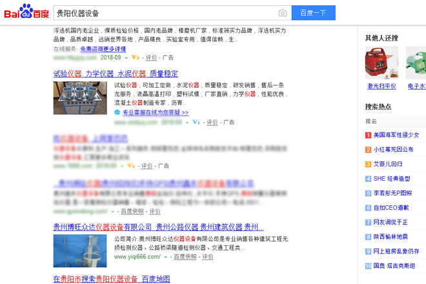Open hot search 小红莓死因公布

tap(393, 150)
